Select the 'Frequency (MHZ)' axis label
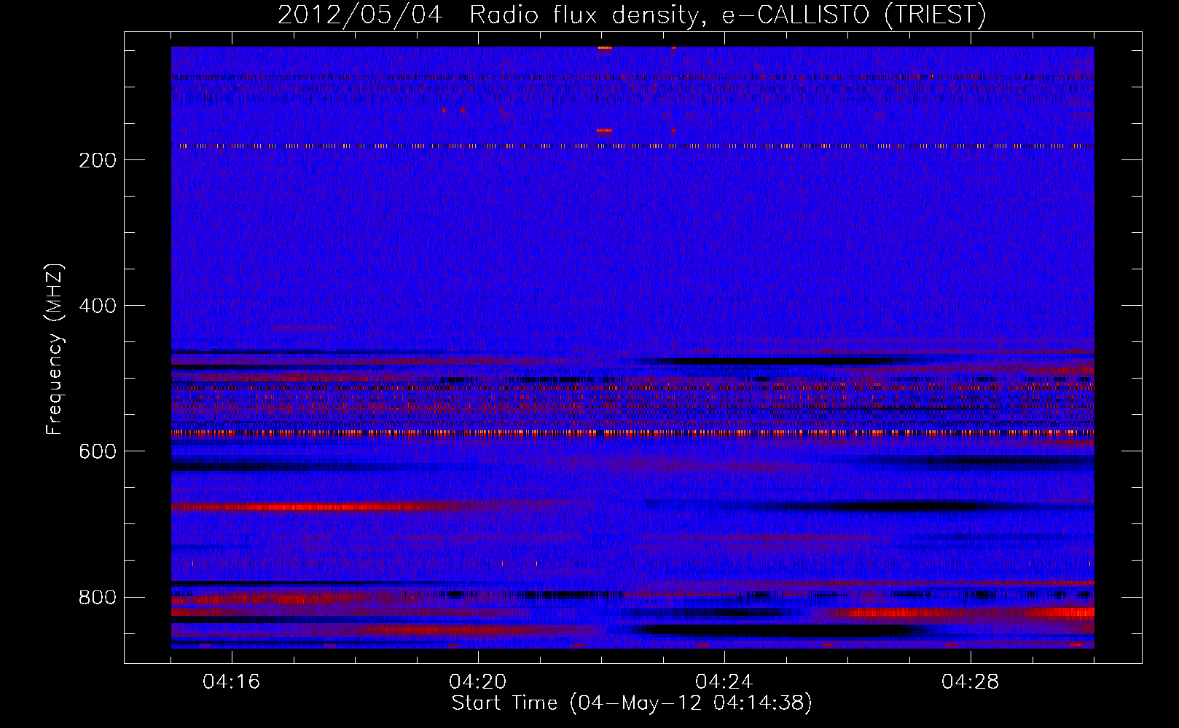Image resolution: width=1179 pixels, height=728 pixels. coord(55,349)
